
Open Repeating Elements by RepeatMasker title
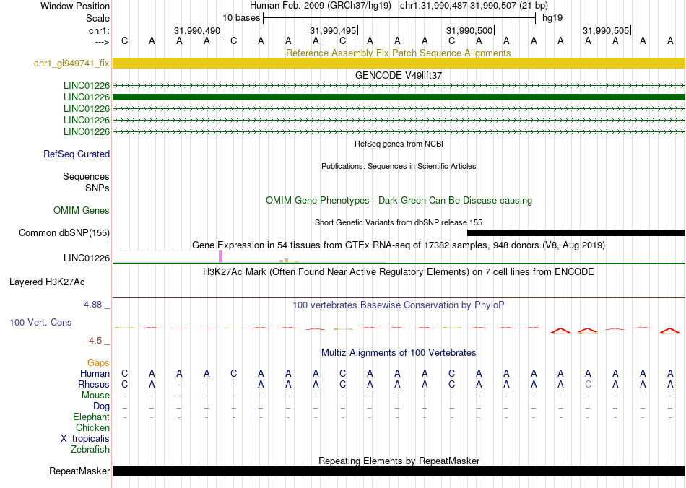pos(399,461)
